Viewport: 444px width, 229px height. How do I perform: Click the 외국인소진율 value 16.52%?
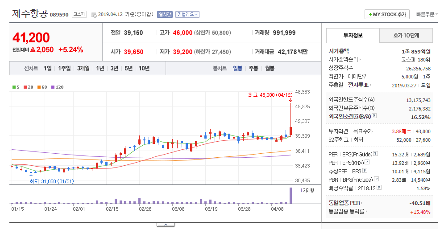[420, 117]
